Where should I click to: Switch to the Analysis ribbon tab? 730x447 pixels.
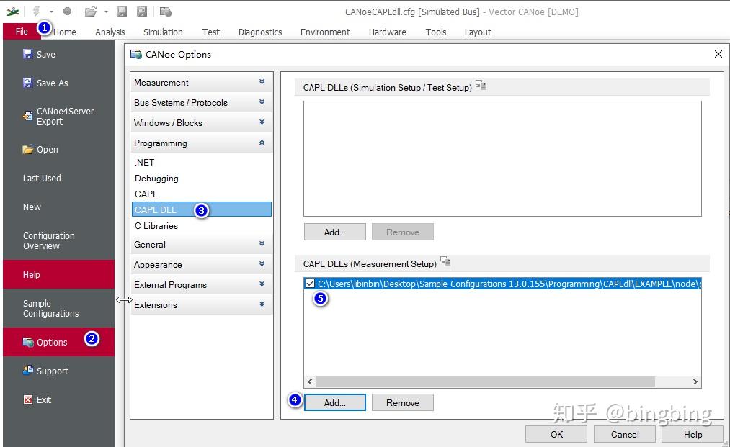click(110, 32)
